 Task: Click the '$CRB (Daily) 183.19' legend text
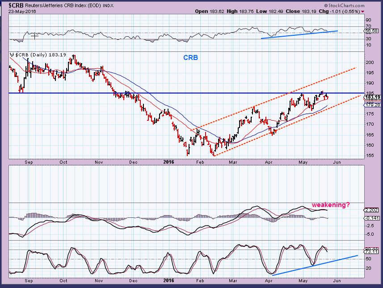[x=40, y=55]
